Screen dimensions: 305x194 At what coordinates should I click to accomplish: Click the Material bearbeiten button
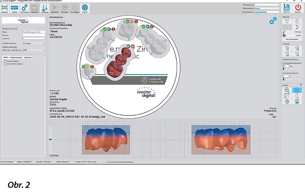292,39
